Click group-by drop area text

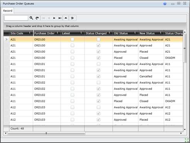[42, 26]
